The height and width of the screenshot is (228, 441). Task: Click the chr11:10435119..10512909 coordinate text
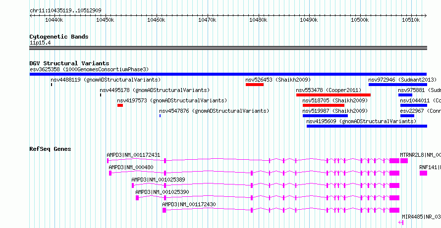point(65,11)
